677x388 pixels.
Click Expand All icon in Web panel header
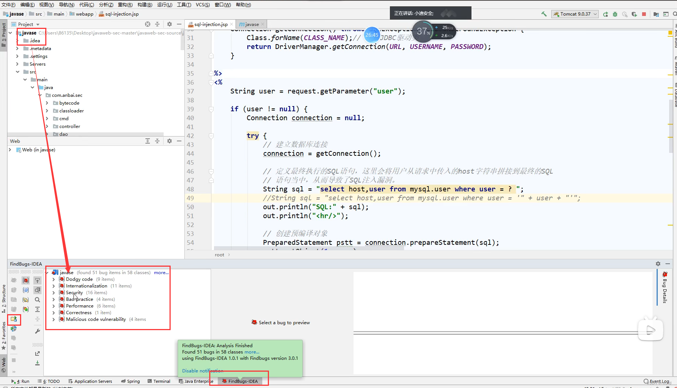pos(148,141)
